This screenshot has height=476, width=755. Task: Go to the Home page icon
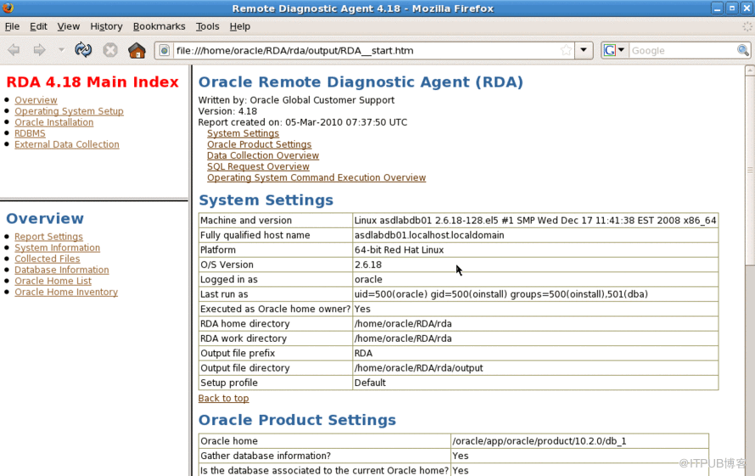[137, 50]
